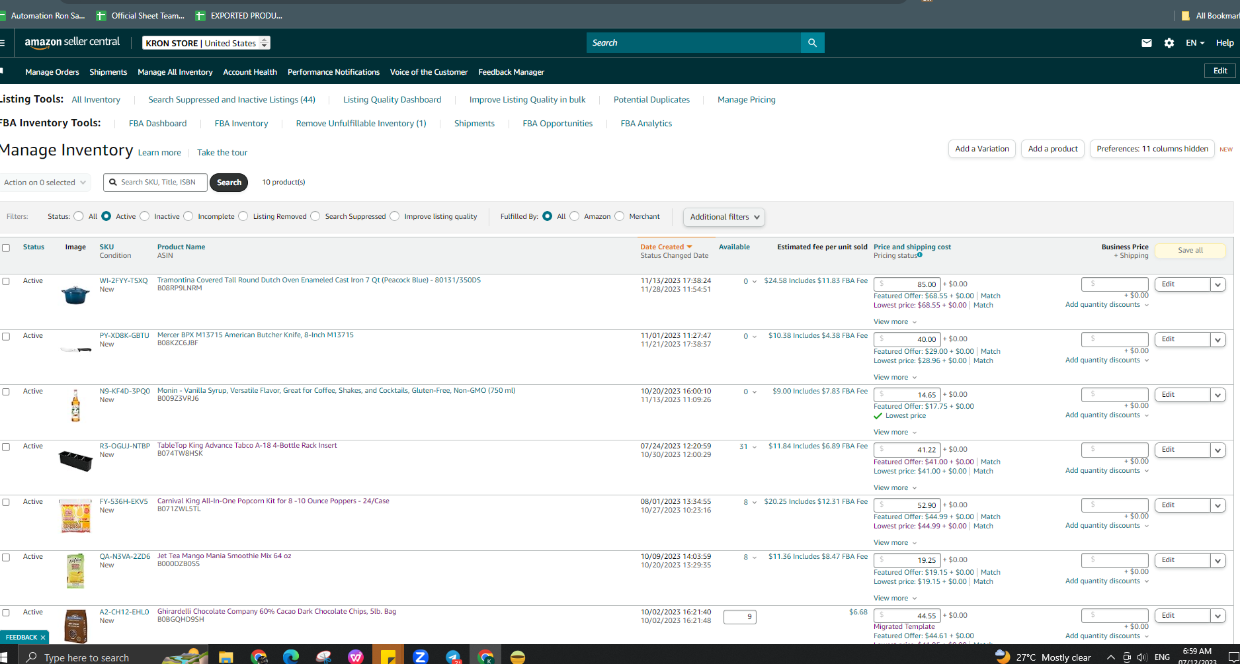Show hidden system tray icons
Image resolution: width=1240 pixels, height=664 pixels.
tap(1110, 657)
